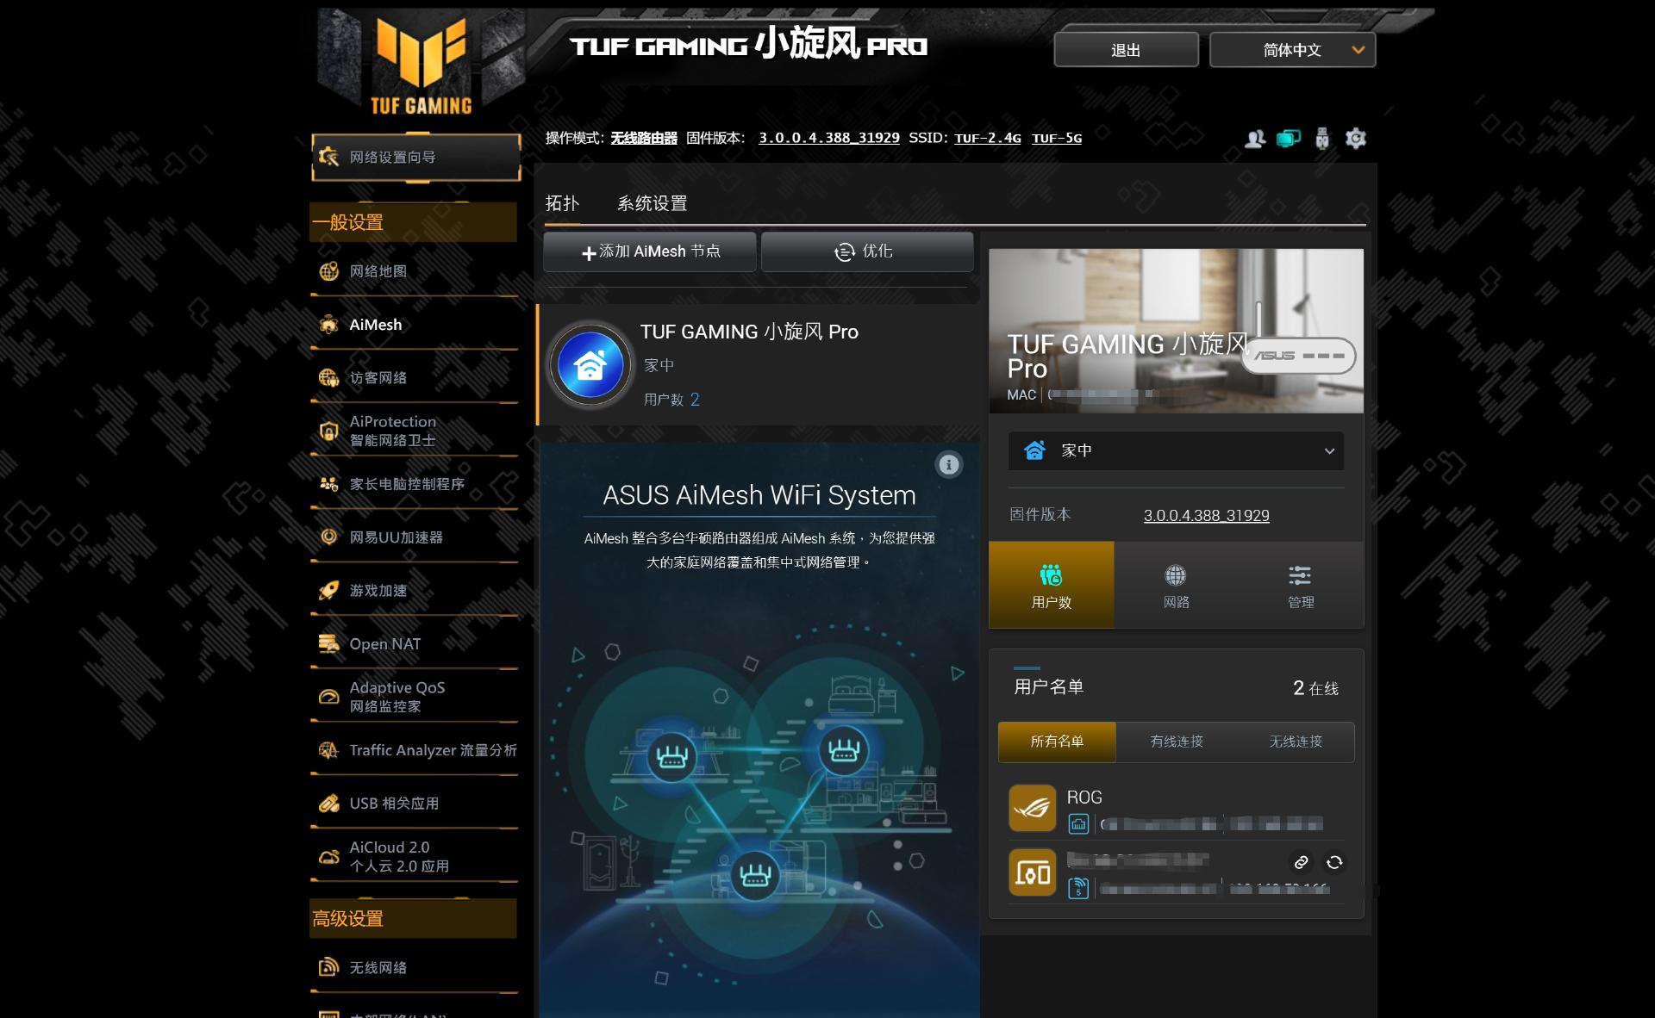The width and height of the screenshot is (1655, 1018).
Task: Open the 简体中文 language dropdown
Action: point(1290,50)
